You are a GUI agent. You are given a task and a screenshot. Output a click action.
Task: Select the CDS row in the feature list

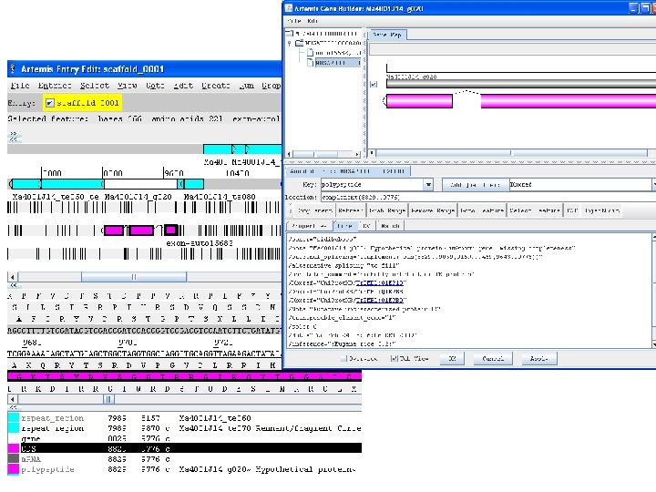[184, 448]
